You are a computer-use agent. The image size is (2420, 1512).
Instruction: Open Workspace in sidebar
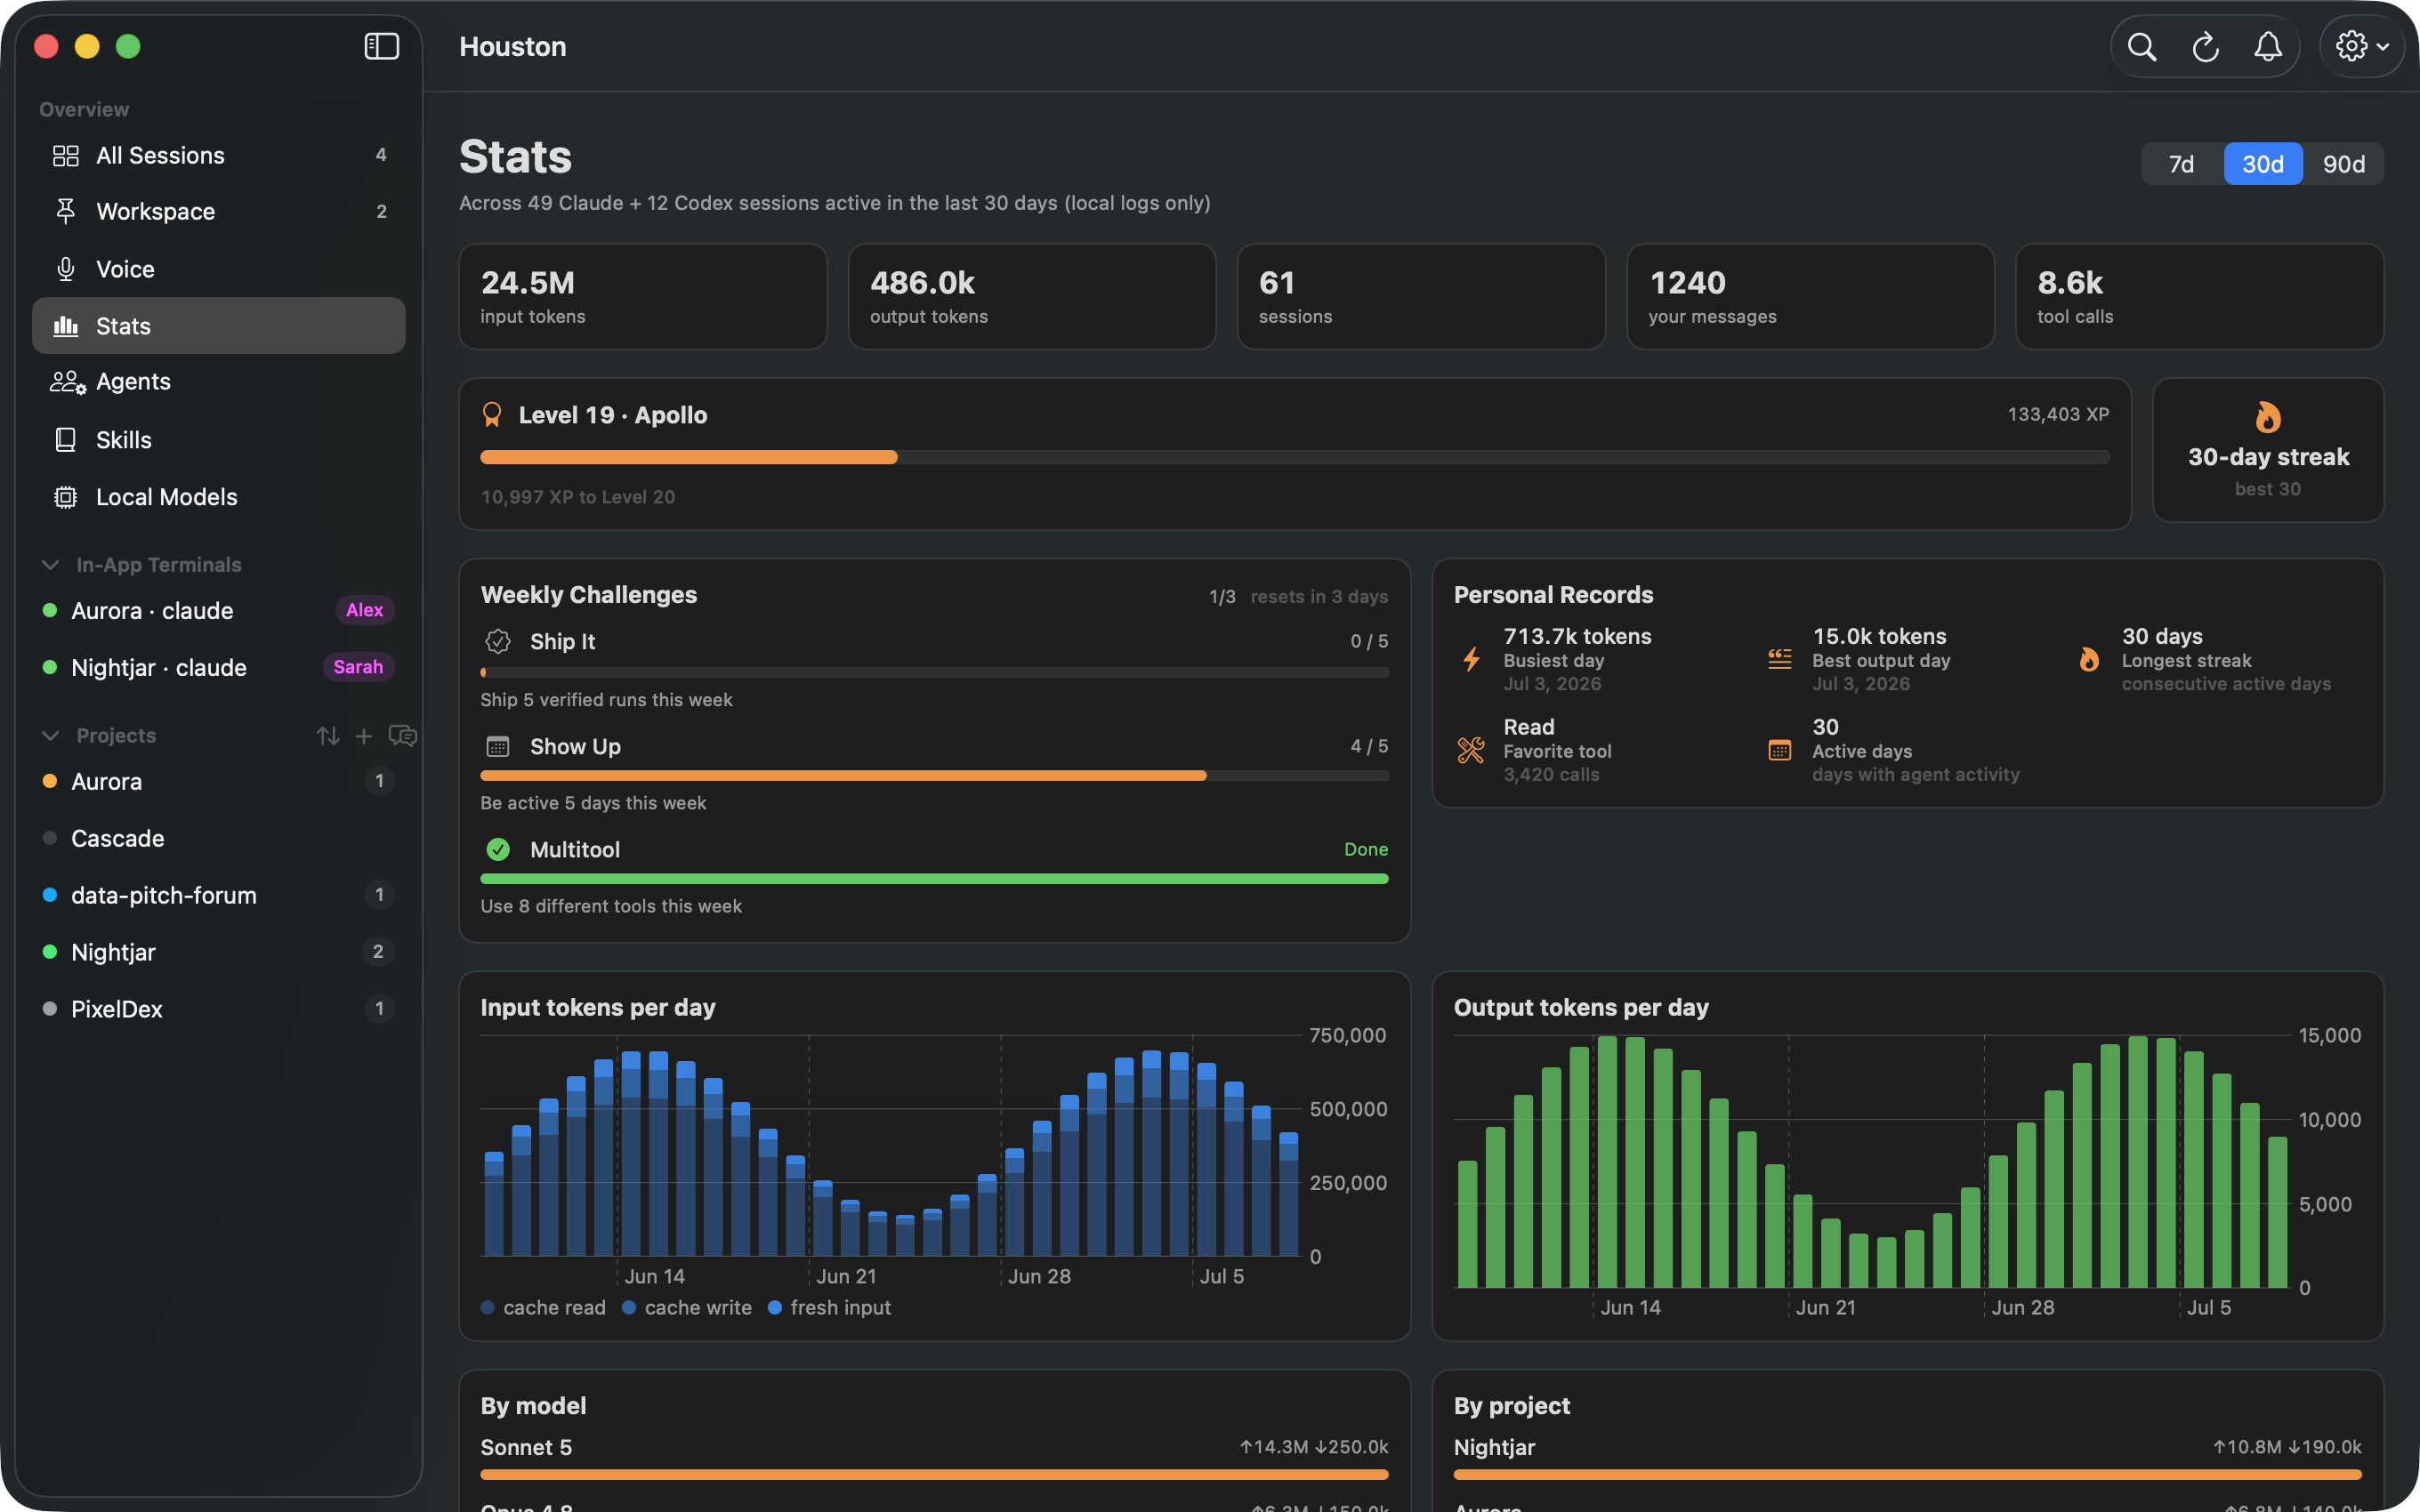(219, 211)
